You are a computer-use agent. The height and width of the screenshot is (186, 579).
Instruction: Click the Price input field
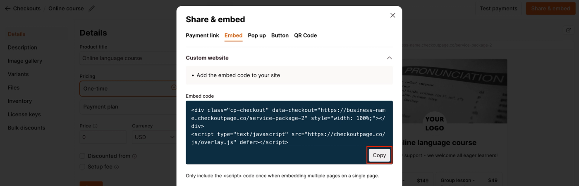(103, 137)
